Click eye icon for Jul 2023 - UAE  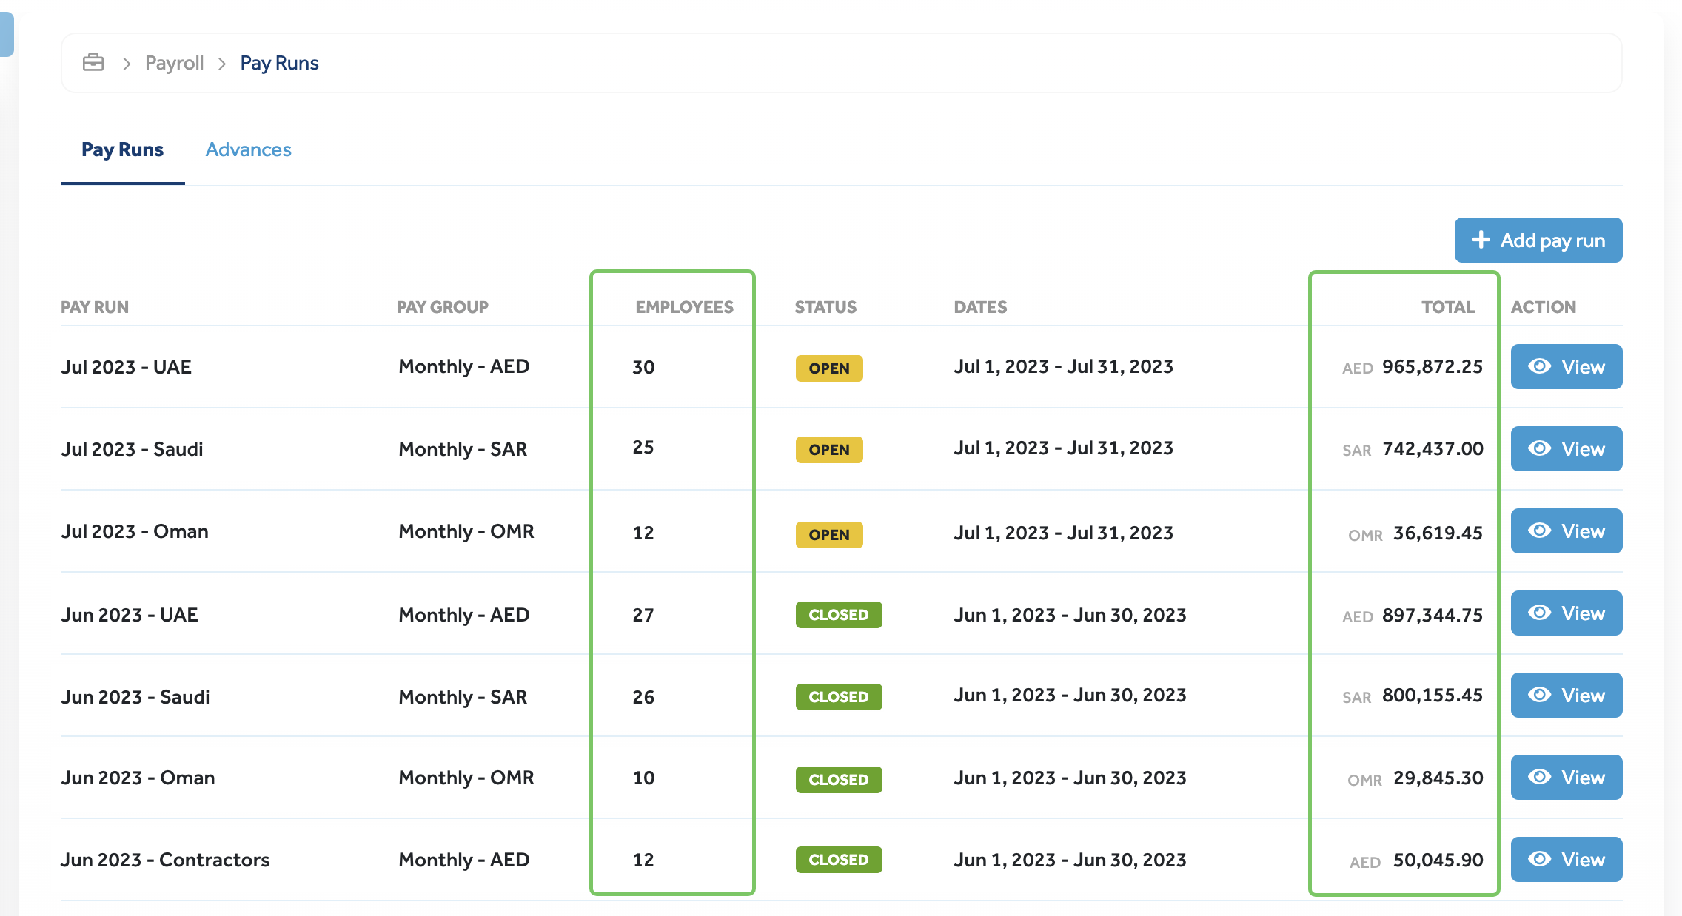1540,367
